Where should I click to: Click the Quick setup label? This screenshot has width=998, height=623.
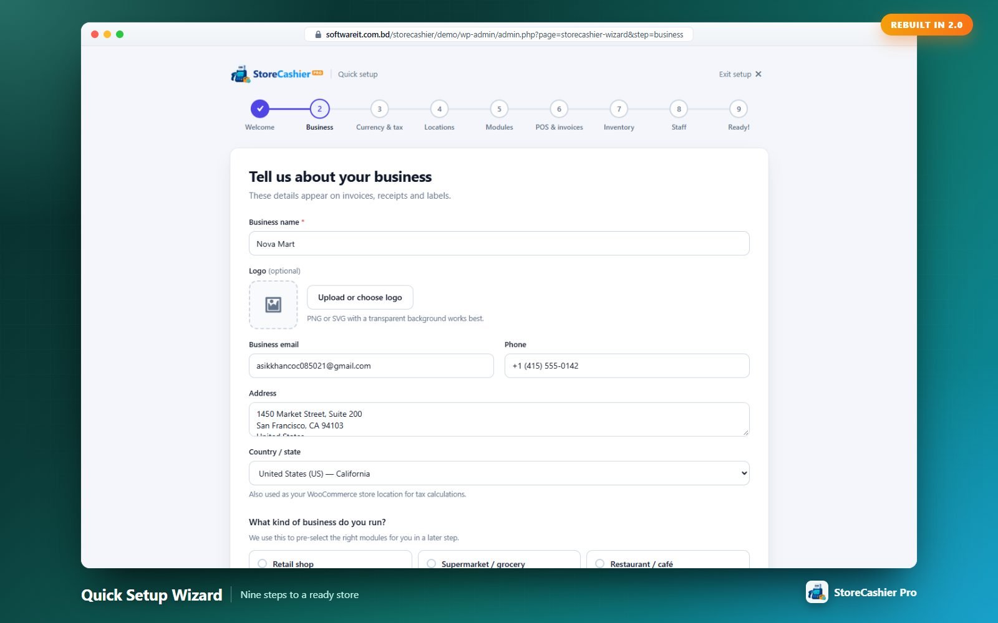pos(357,74)
